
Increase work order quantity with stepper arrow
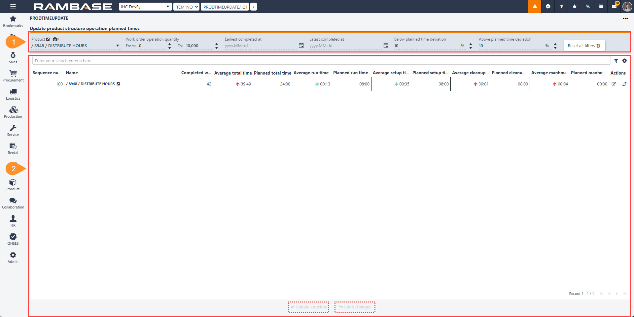point(169,44)
